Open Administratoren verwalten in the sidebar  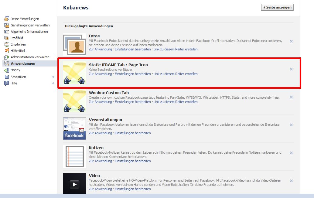coord(30,57)
